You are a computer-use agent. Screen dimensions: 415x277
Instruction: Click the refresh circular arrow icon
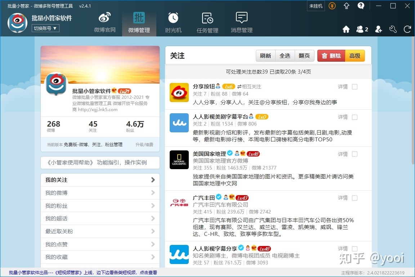(407, 29)
